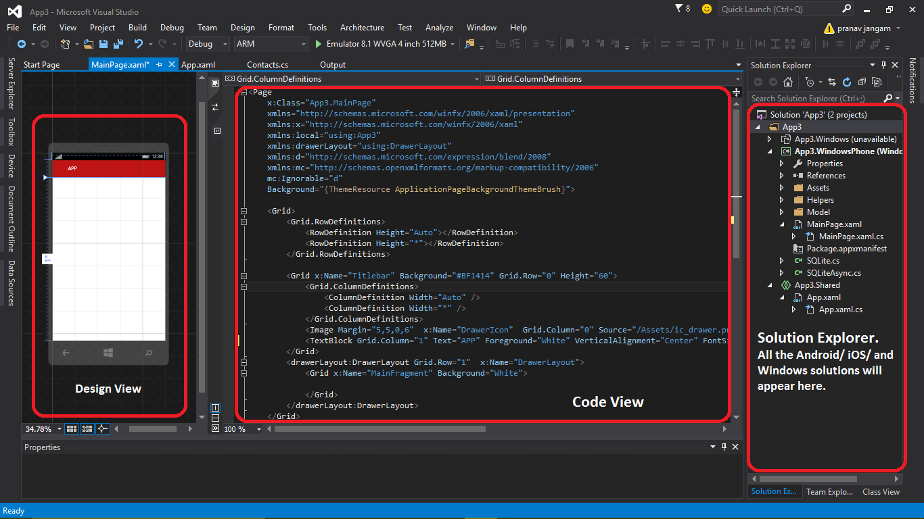This screenshot has height=519, width=924.
Task: Click the pop-out designer icon above swap panes
Action: (x=215, y=83)
